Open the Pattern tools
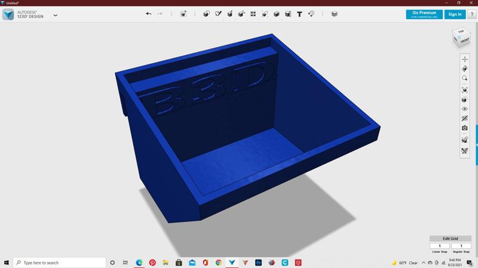Viewport: 478px width, 268px height. coord(253,14)
